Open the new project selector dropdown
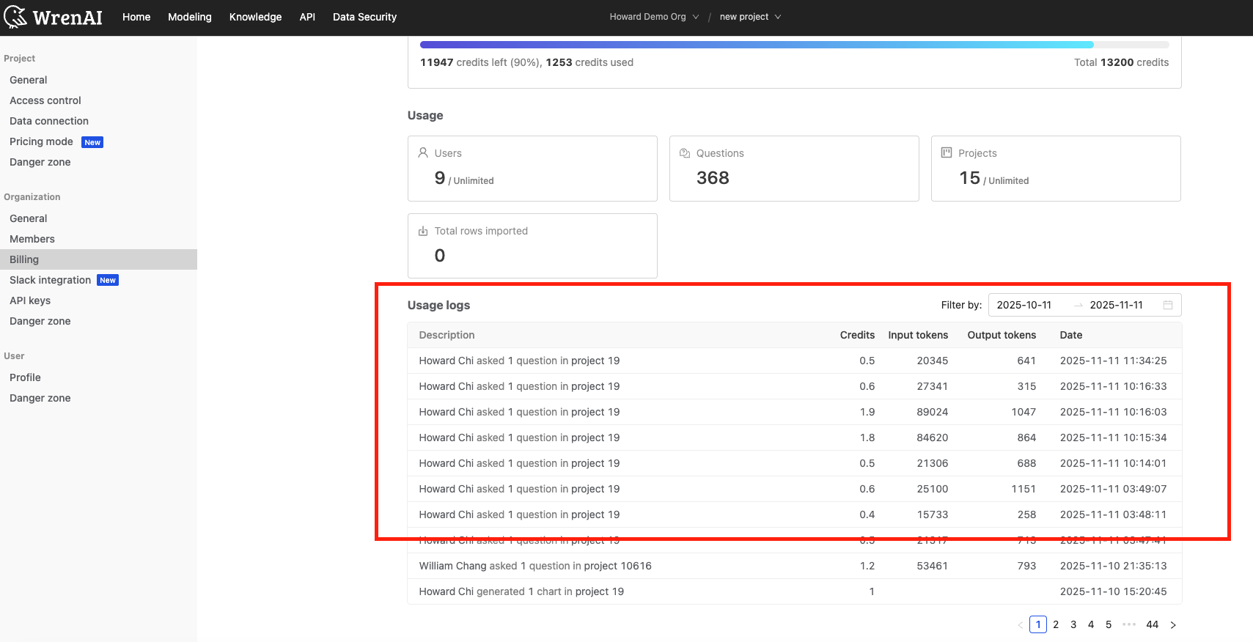 pos(750,17)
